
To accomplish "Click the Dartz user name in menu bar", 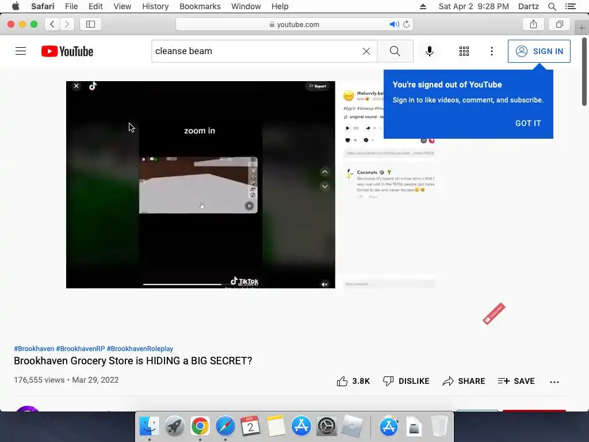I will click(528, 6).
